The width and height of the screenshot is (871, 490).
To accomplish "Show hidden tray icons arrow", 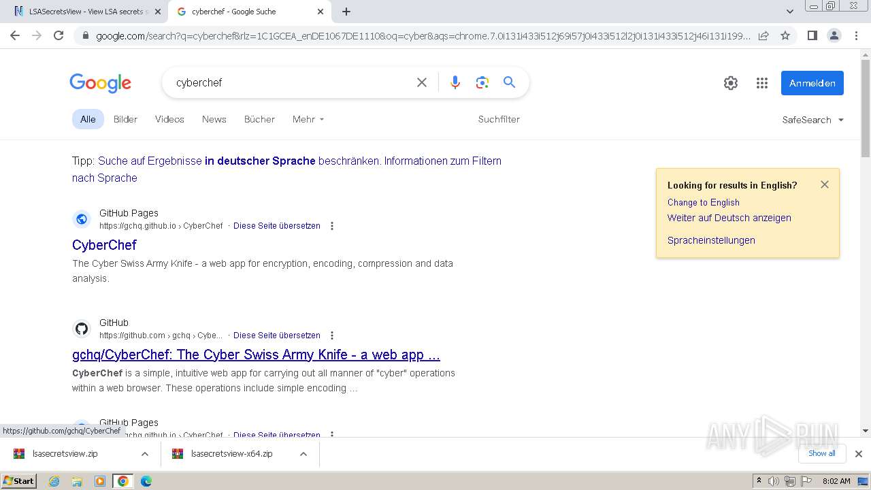I will click(x=759, y=481).
